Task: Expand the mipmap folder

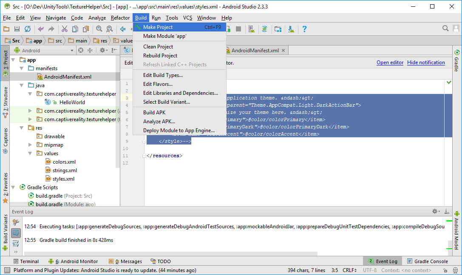Action: click(30, 145)
